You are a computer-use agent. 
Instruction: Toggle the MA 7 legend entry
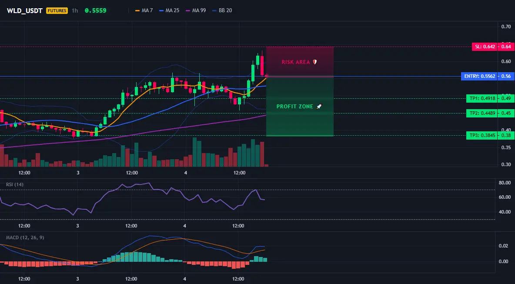point(144,10)
